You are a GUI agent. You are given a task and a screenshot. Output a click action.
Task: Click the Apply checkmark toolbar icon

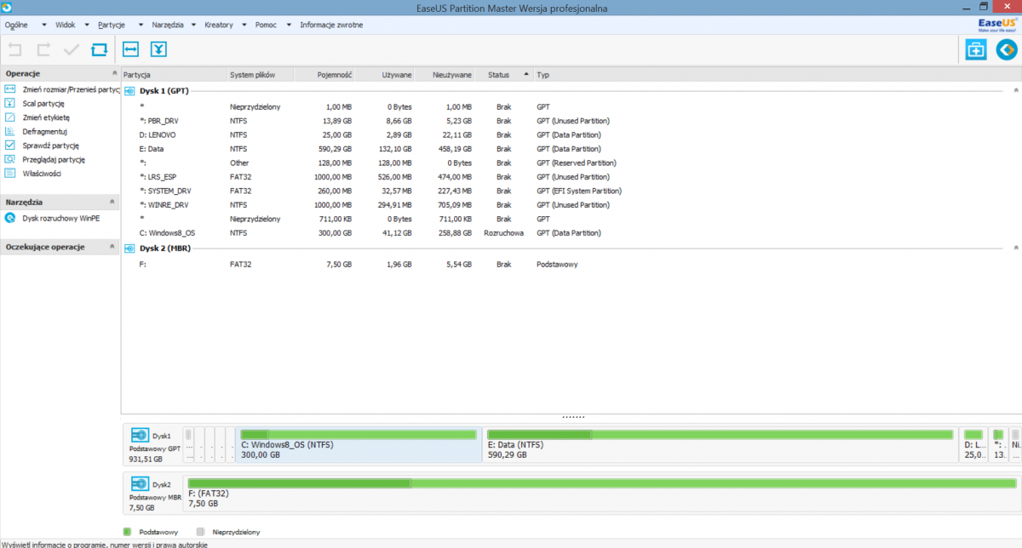(x=72, y=49)
